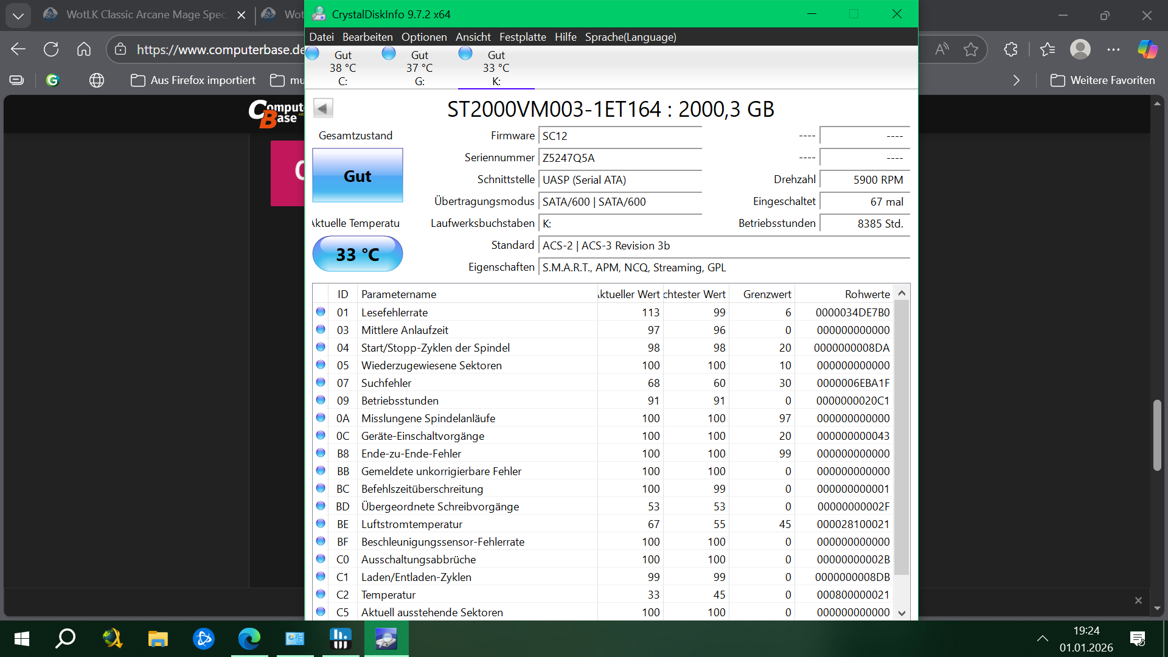The width and height of the screenshot is (1168, 657).
Task: Open File Explorer from the taskbar
Action: pyautogui.click(x=158, y=639)
